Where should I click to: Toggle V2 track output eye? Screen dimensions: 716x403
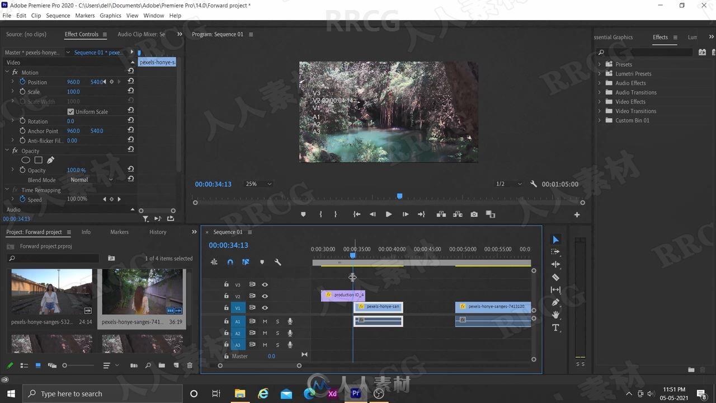pyautogui.click(x=265, y=296)
